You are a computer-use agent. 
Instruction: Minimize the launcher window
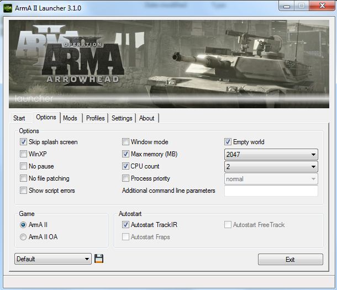pos(287,6)
